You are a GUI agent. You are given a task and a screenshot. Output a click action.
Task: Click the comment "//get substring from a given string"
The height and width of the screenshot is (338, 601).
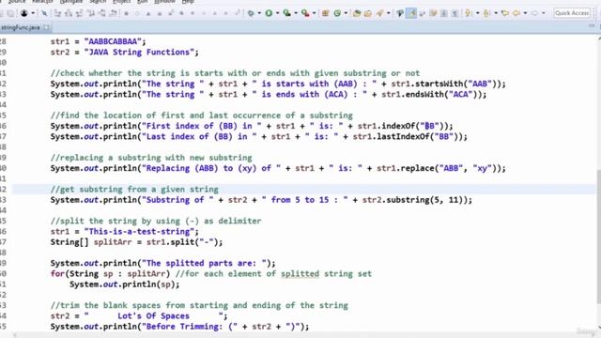pos(134,190)
